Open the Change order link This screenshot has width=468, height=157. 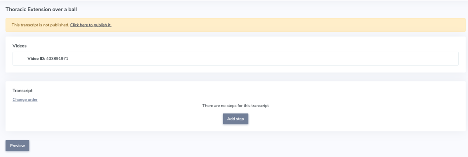25,99
